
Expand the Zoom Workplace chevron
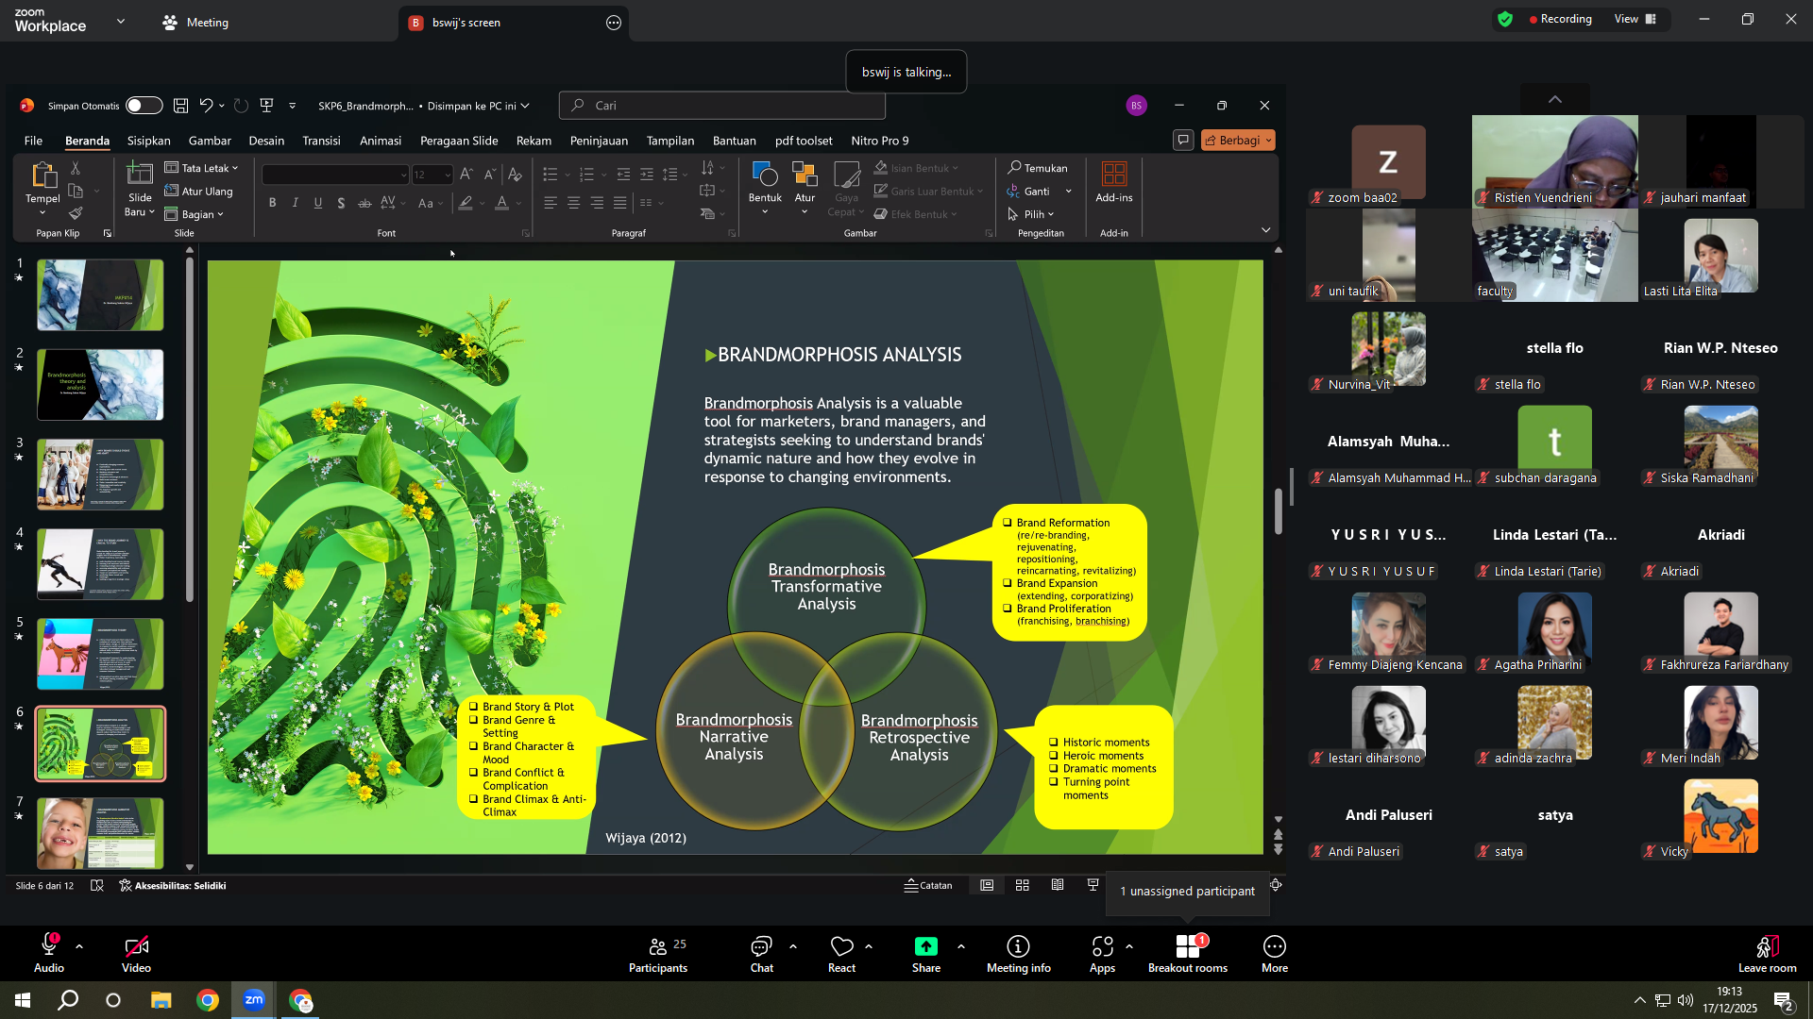121,21
